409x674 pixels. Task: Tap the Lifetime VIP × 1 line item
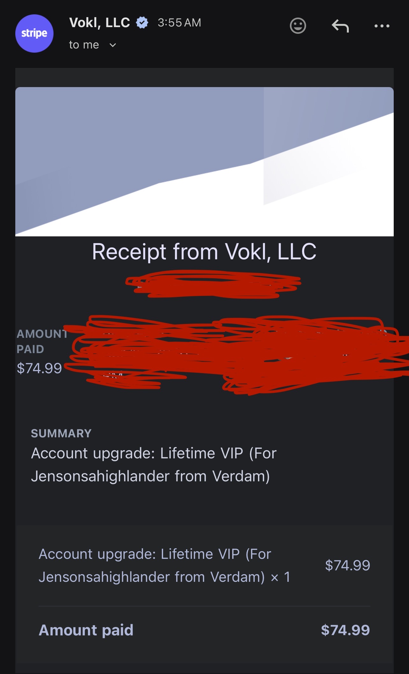point(164,565)
